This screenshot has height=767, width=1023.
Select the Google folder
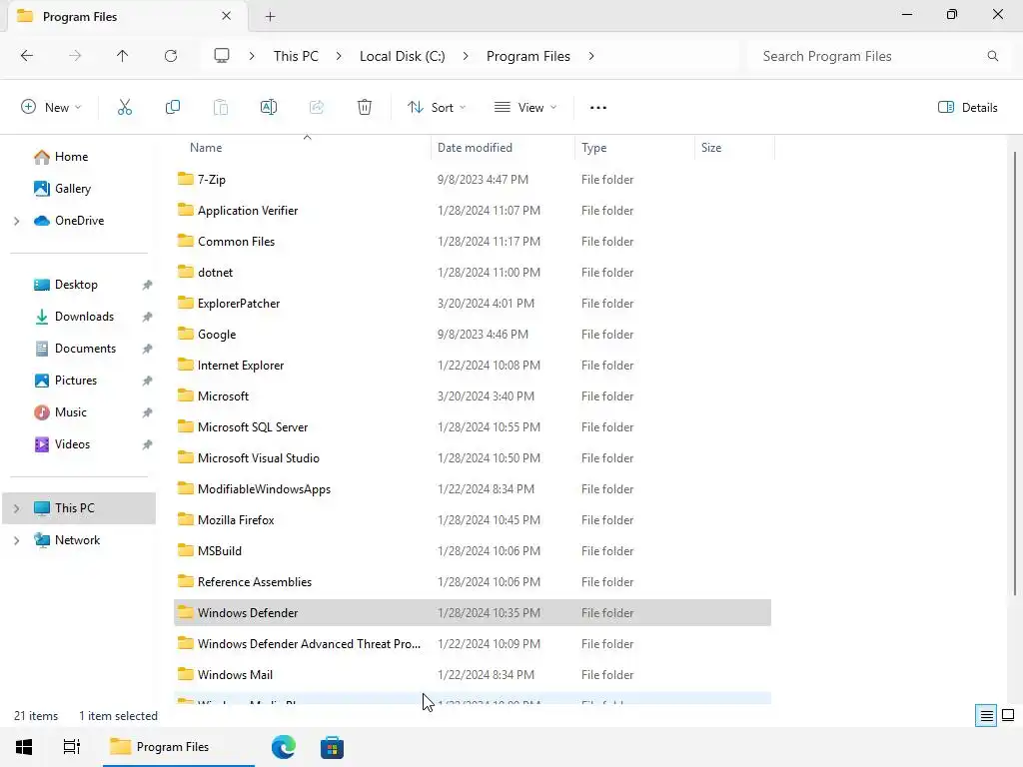coord(473,335)
